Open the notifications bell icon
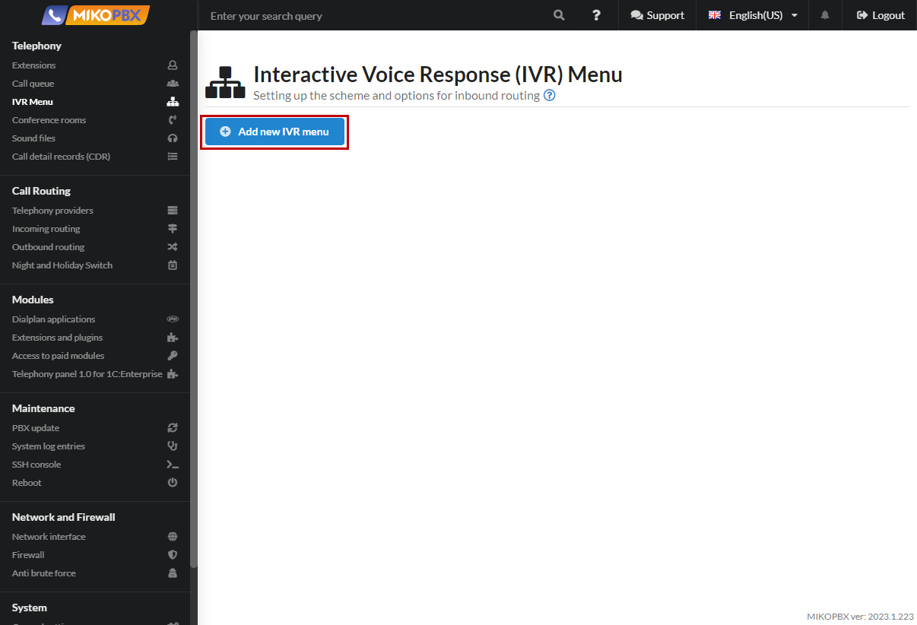 (x=825, y=15)
